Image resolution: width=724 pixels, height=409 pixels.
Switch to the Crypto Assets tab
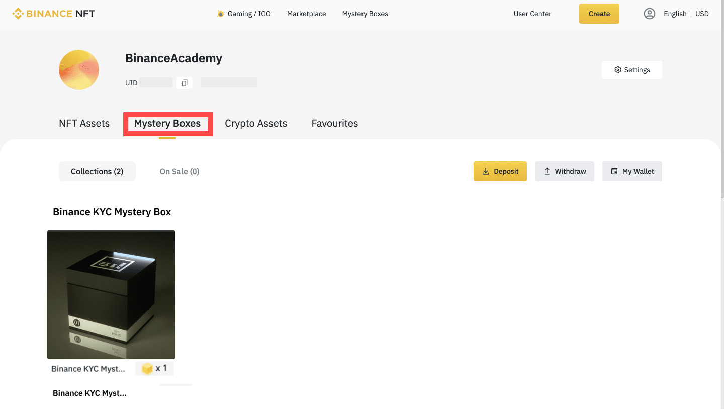pos(256,123)
